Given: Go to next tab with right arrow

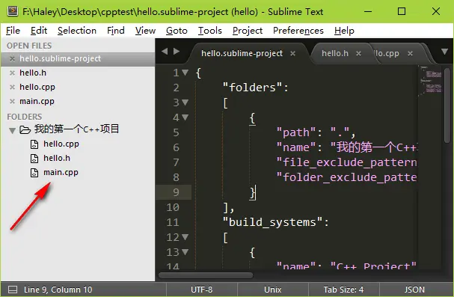Looking at the screenshot, I should pos(177,51).
